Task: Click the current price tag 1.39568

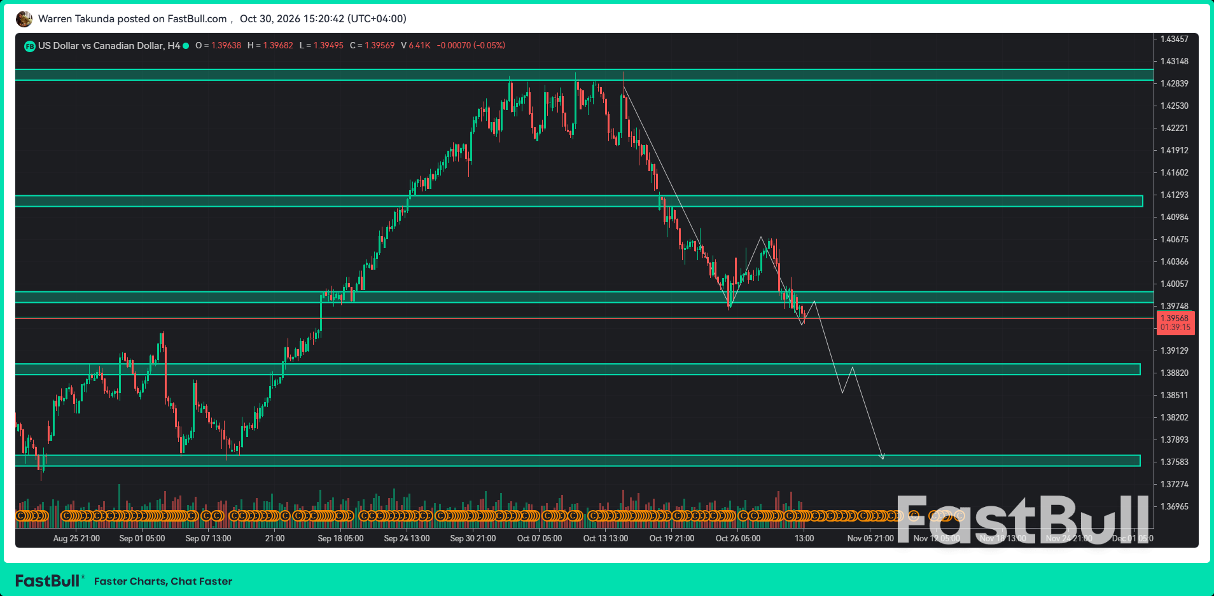Action: pyautogui.click(x=1175, y=319)
